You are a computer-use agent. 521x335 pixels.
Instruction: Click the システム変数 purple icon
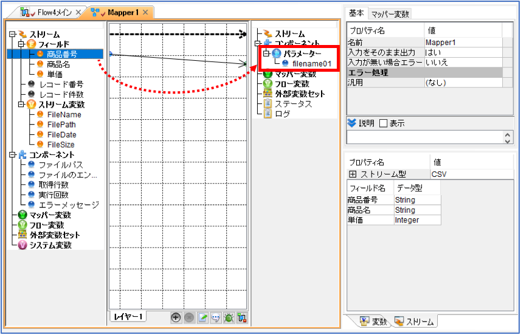tap(22, 245)
